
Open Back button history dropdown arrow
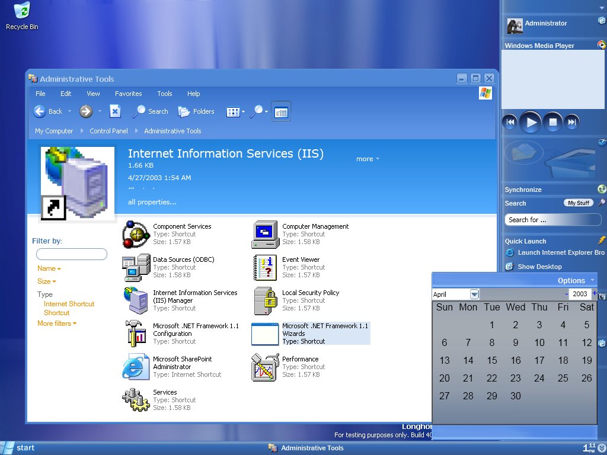pyautogui.click(x=70, y=111)
